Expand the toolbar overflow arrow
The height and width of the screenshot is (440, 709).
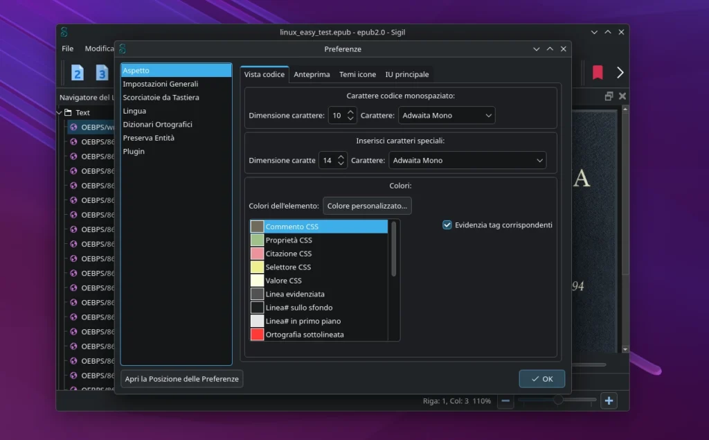(x=620, y=73)
